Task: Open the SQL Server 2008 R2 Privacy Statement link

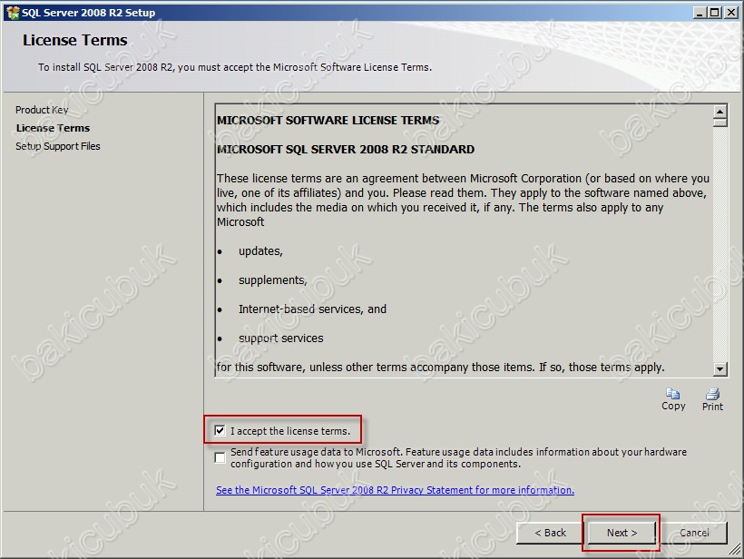Action: (395, 490)
